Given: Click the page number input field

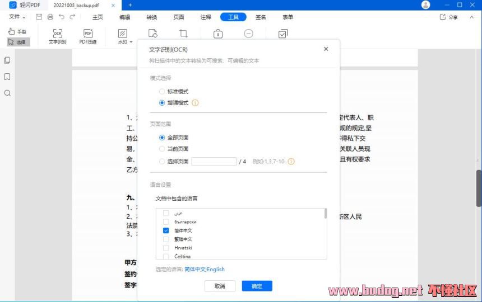Looking at the screenshot, I should (x=214, y=162).
